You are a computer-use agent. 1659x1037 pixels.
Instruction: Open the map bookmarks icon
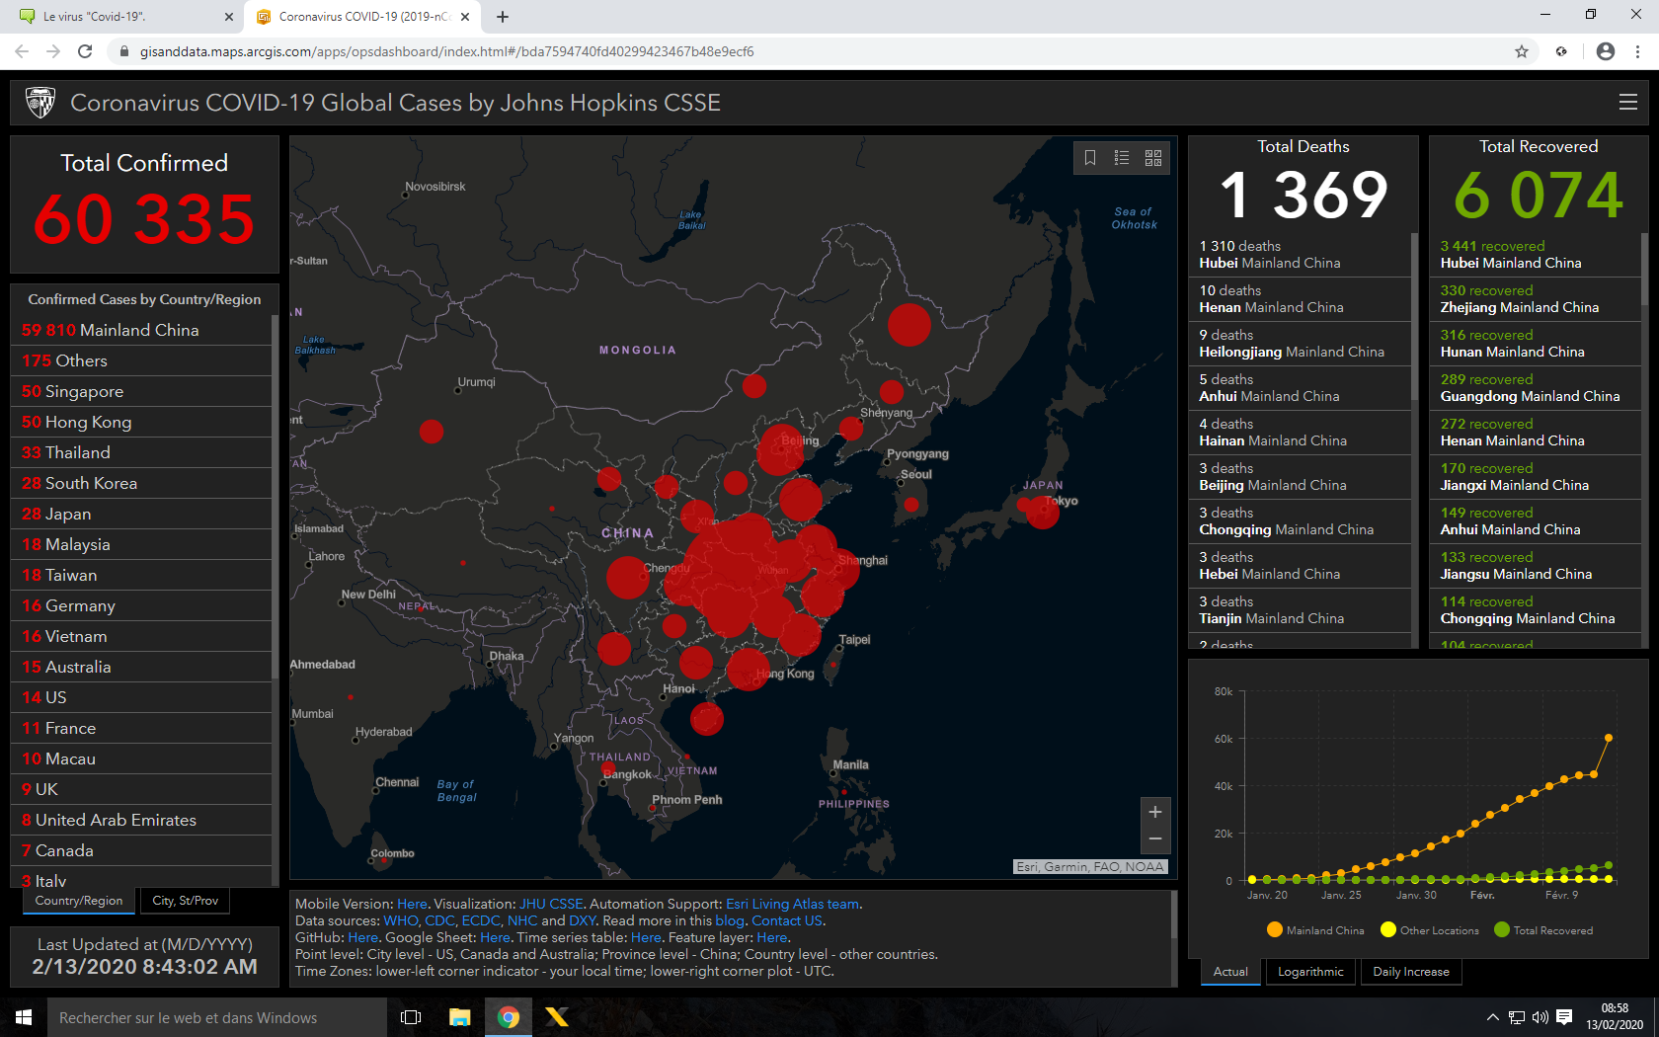(1090, 158)
